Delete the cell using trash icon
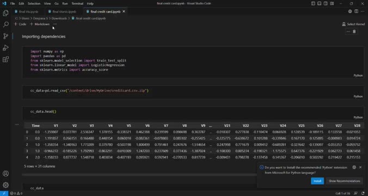 354,32
